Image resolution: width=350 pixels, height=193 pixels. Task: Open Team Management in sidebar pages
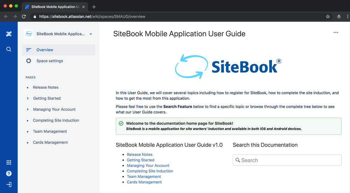point(50,132)
